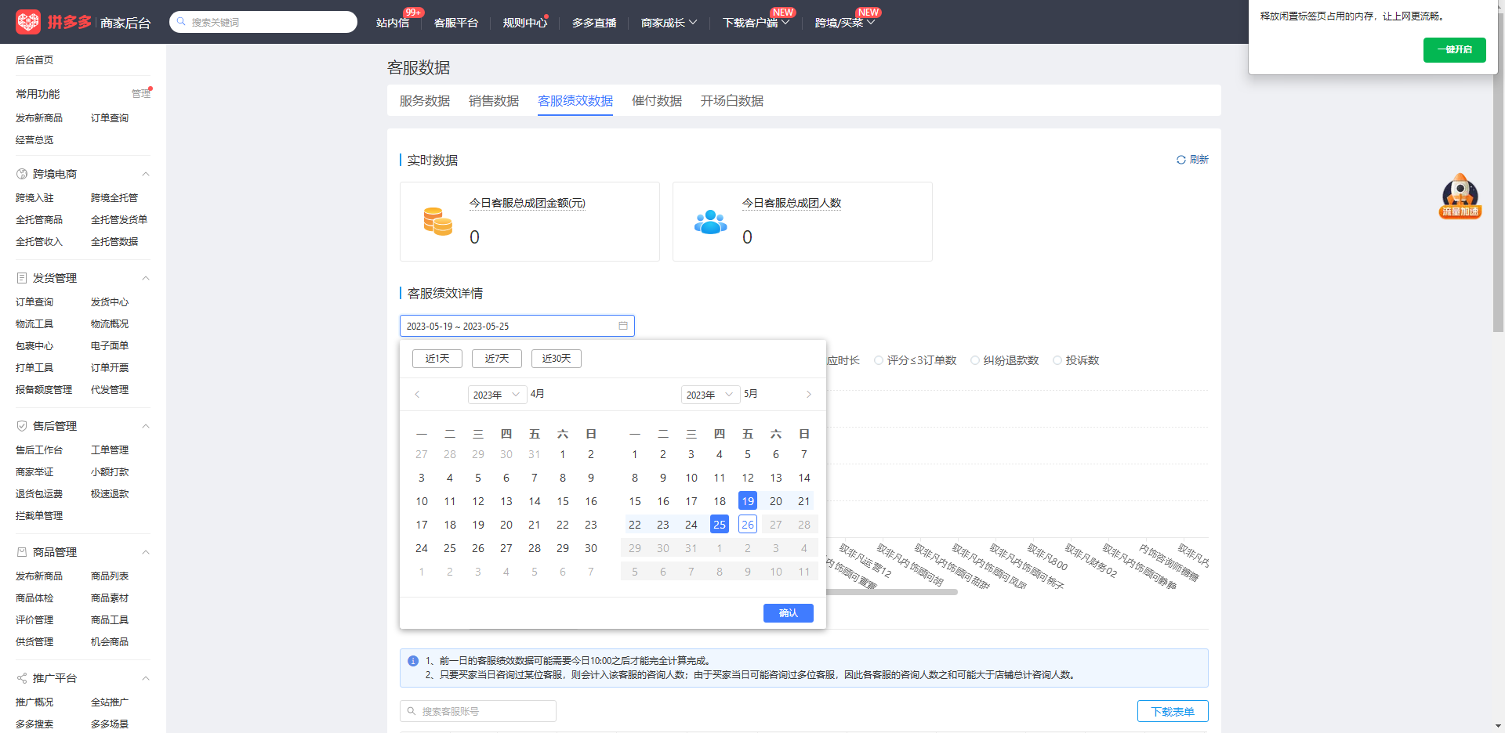Click the gold coins icon in realtime data

(437, 222)
